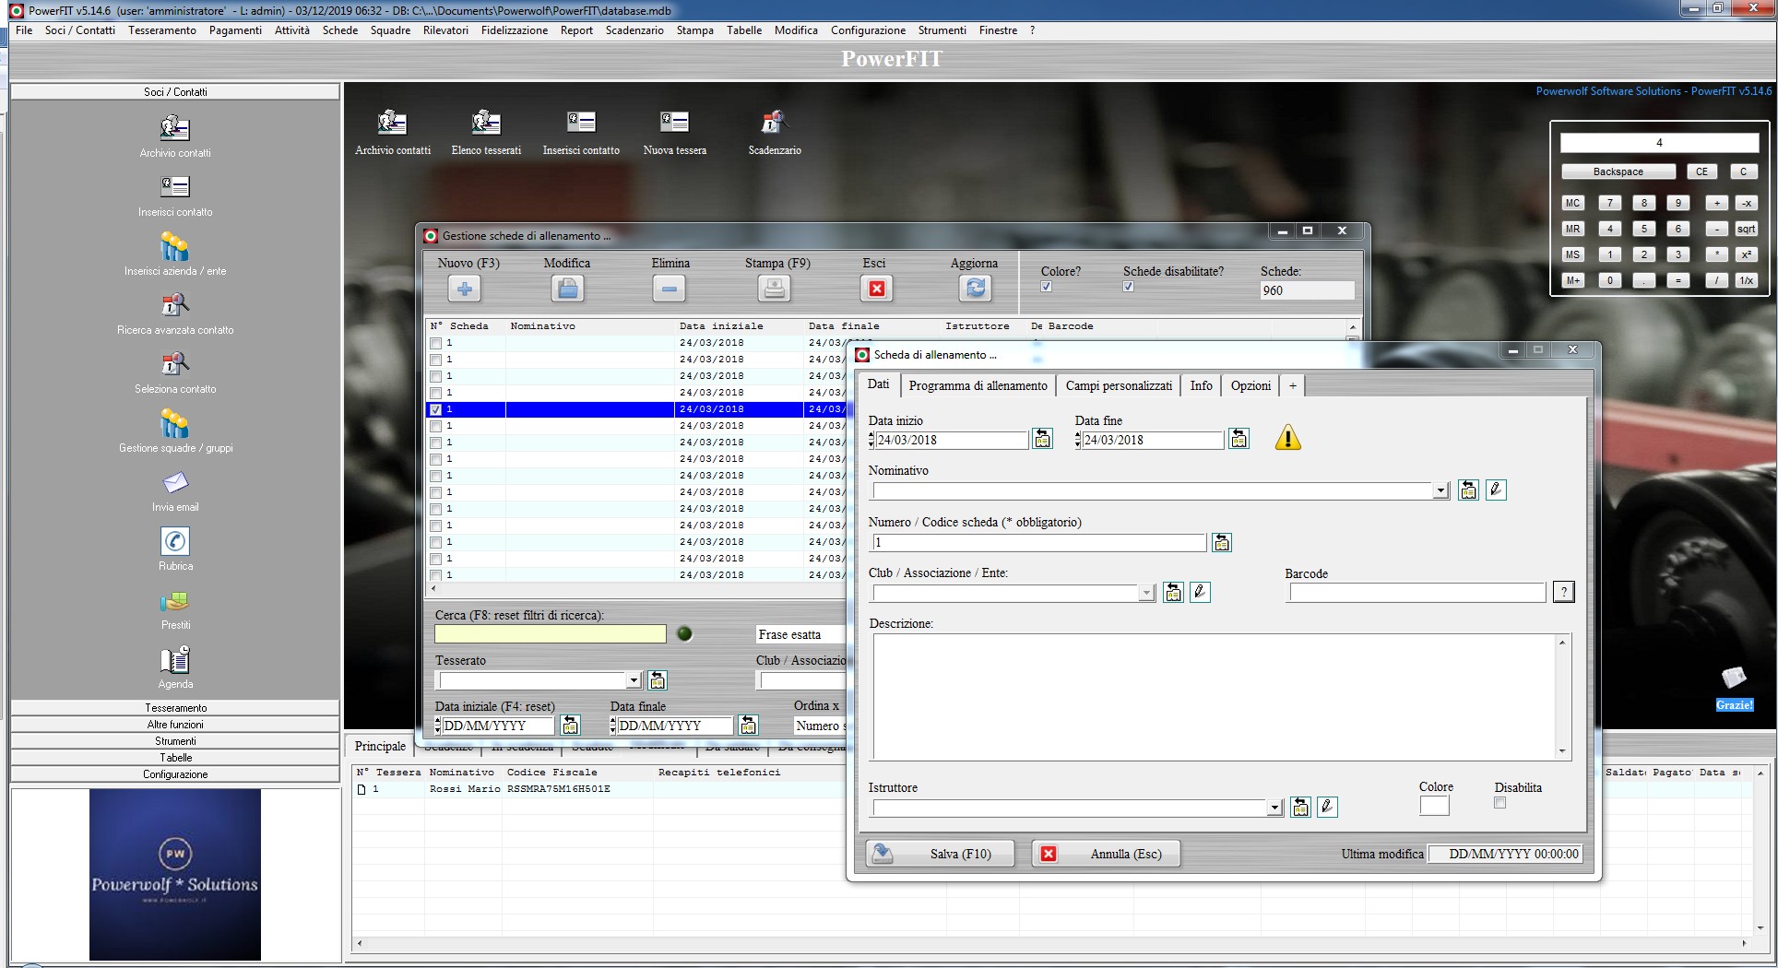This screenshot has height=968, width=1778.
Task: Expand the Altre funzioni sidebar section
Action: coord(175,725)
